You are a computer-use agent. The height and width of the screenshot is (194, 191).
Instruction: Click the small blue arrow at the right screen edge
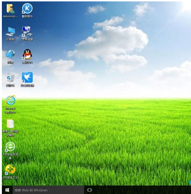pyautogui.click(x=190, y=183)
